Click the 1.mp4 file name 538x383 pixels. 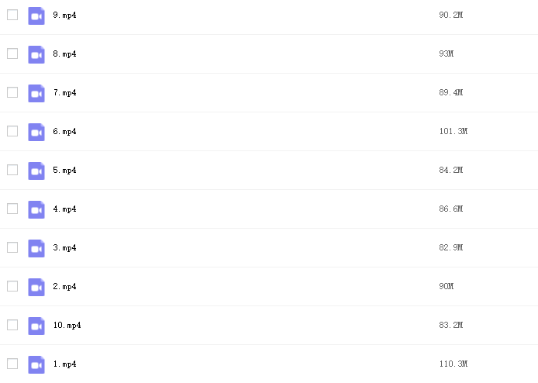[x=64, y=364]
